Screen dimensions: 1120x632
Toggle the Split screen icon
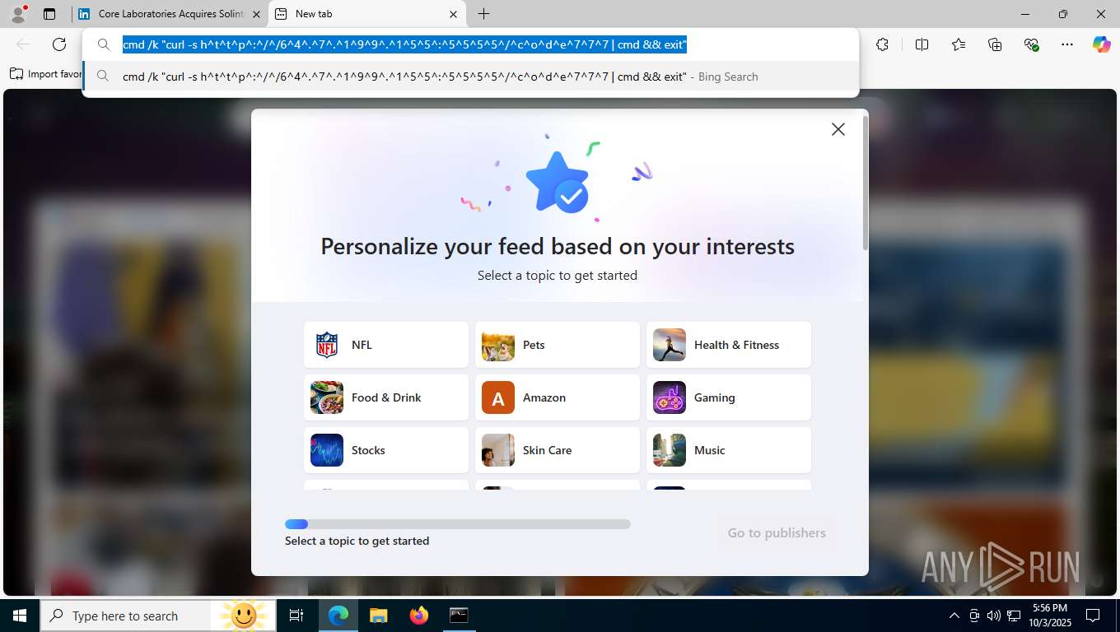922,44
